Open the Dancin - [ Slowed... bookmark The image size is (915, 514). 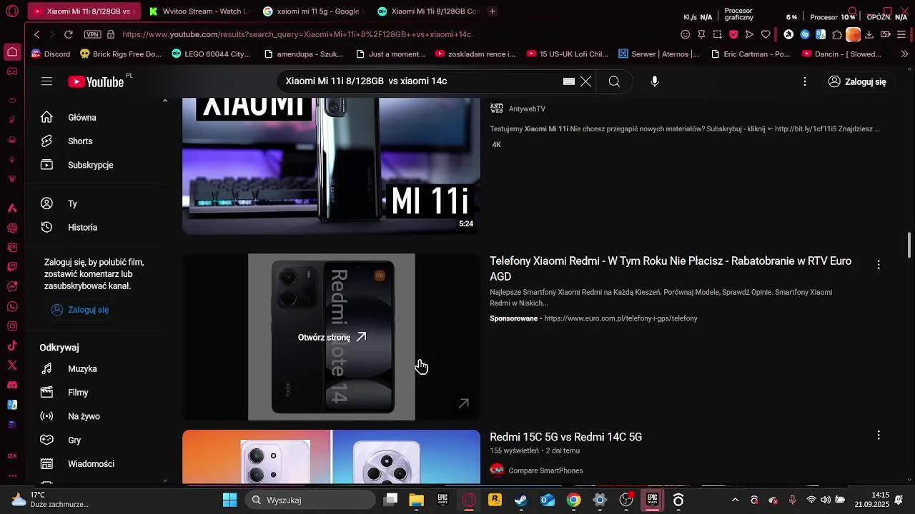843,54
